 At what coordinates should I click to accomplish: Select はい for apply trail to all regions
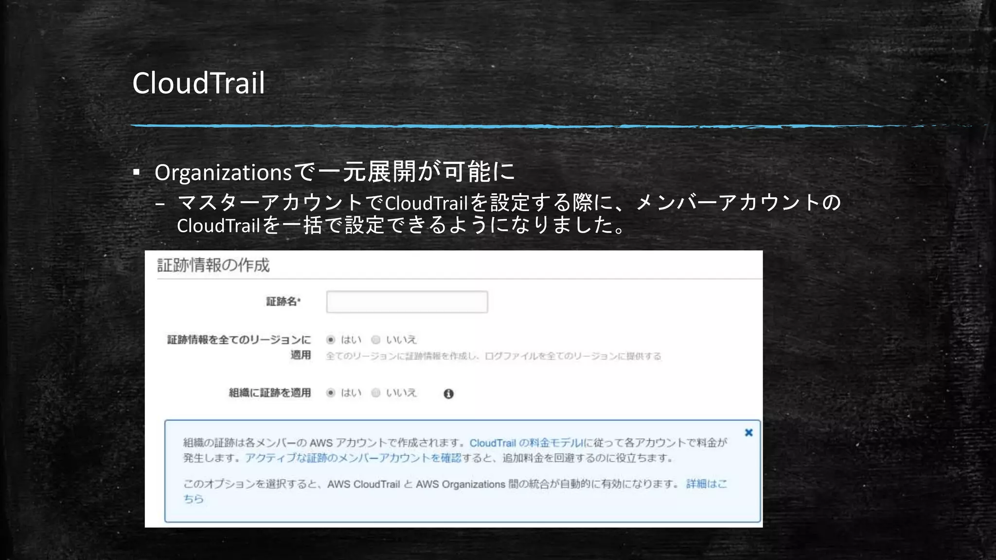click(331, 340)
